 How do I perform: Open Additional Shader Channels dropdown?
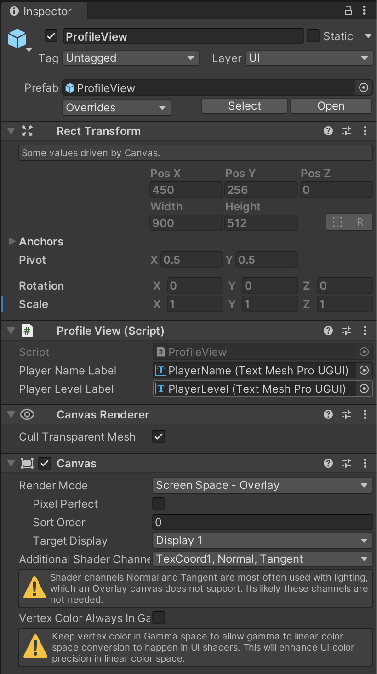click(x=263, y=559)
